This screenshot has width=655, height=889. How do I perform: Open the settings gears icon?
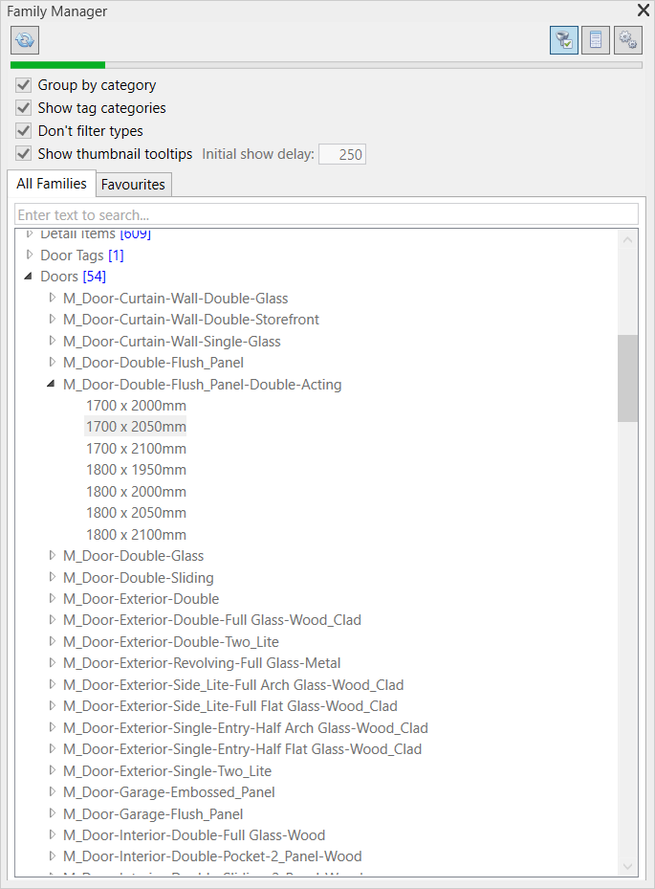628,40
